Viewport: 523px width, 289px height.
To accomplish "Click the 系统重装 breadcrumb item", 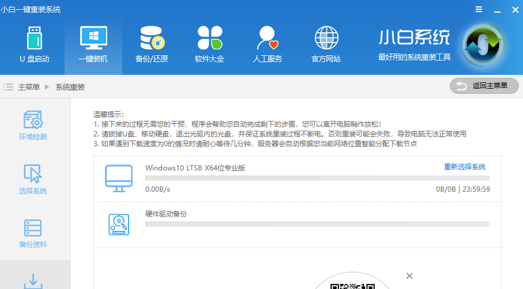I will click(70, 87).
